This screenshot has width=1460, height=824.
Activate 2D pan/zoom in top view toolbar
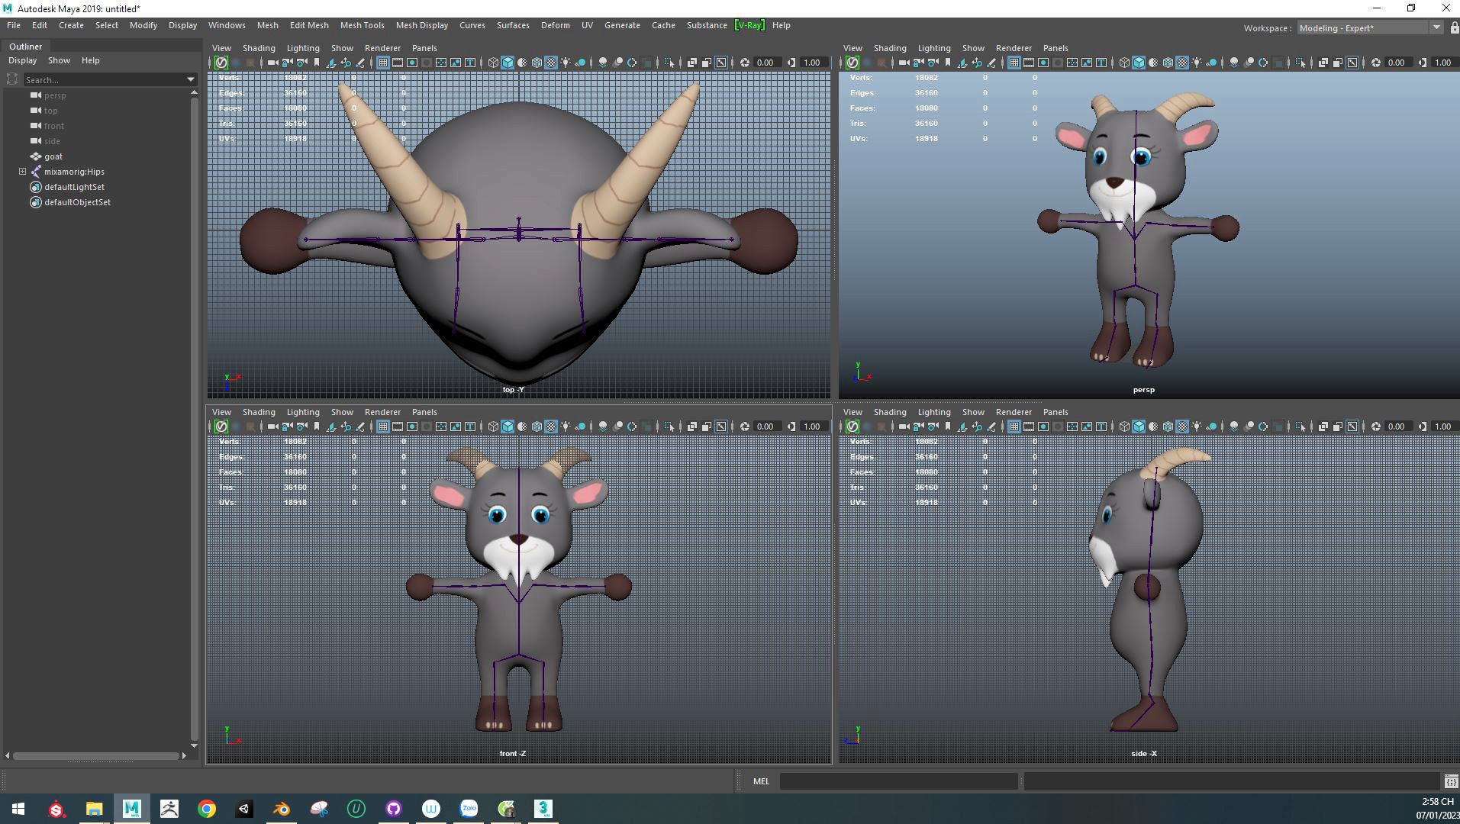point(346,63)
